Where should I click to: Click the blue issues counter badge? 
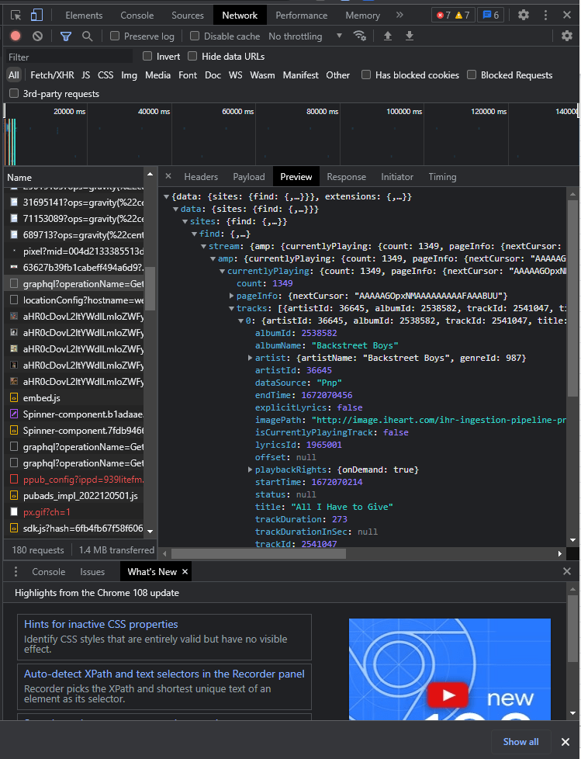tap(490, 15)
